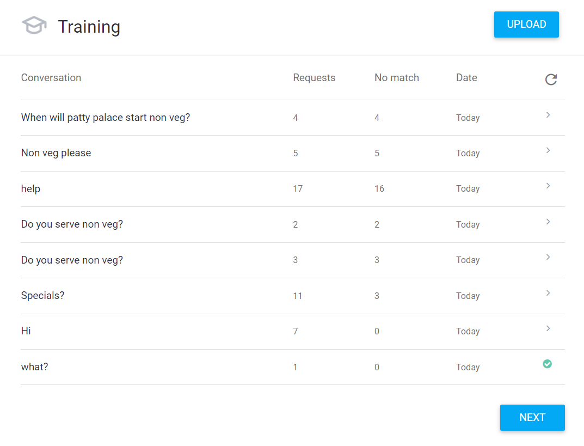Screen dimensions: 584x446
Task: Click the Date column header
Action: (x=466, y=77)
